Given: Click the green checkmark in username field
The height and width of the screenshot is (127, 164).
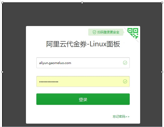Looking at the screenshot, I should tap(125, 63).
